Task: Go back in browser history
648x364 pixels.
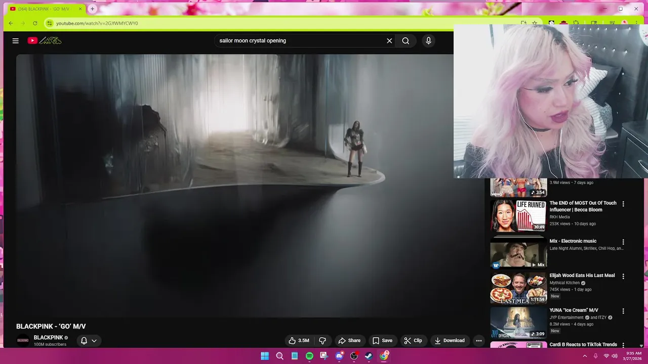Action: click(x=11, y=23)
